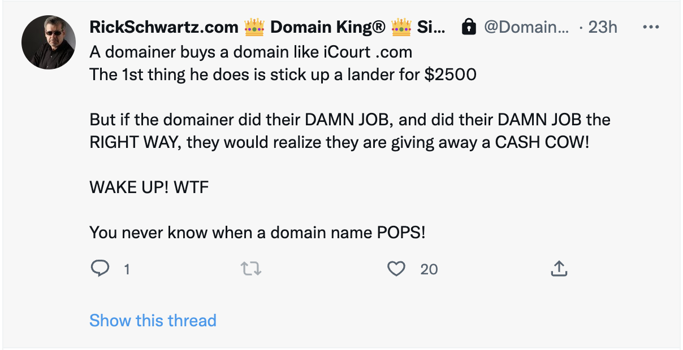Open Rick Schwartz's profile picture
The image size is (683, 350).
click(49, 42)
